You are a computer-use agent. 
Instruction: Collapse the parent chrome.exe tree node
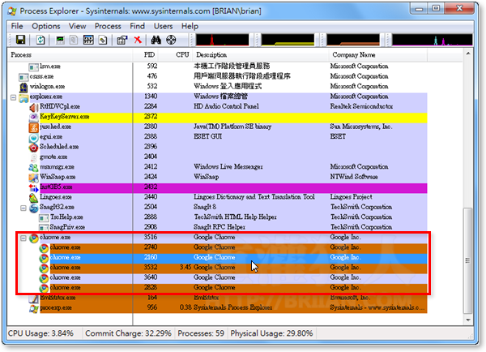coord(23,238)
